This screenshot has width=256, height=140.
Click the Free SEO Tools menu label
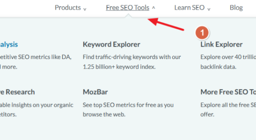pos(127,8)
